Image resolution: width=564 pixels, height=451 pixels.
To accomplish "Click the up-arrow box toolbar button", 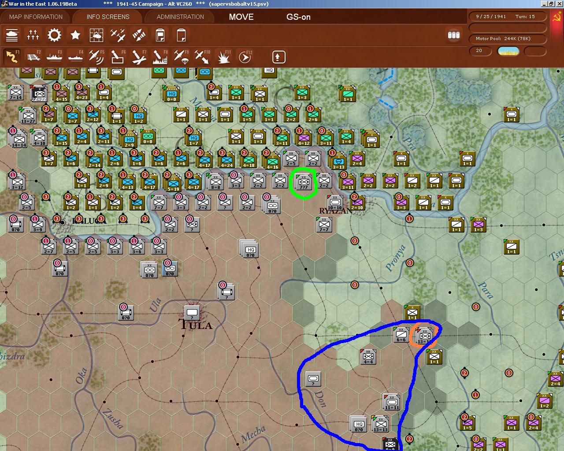I will pyautogui.click(x=278, y=57).
